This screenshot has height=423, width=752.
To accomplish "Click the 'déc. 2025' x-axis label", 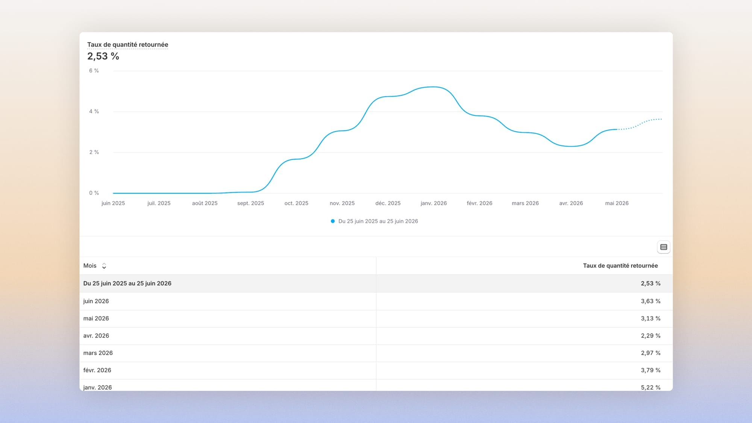I will click(x=388, y=203).
